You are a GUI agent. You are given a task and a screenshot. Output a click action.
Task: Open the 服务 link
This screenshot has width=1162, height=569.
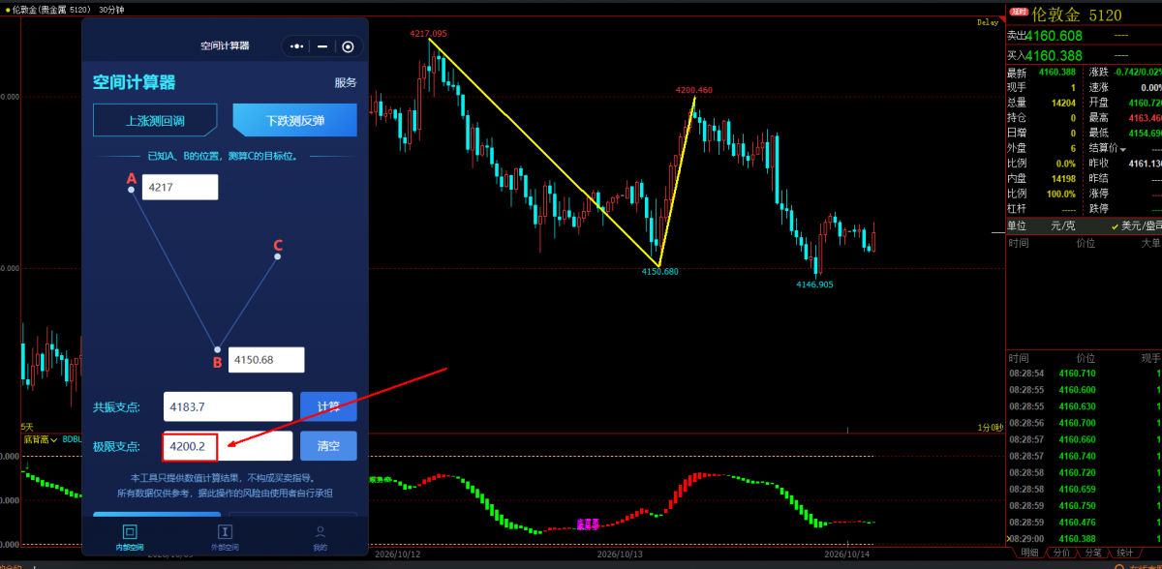coord(346,83)
